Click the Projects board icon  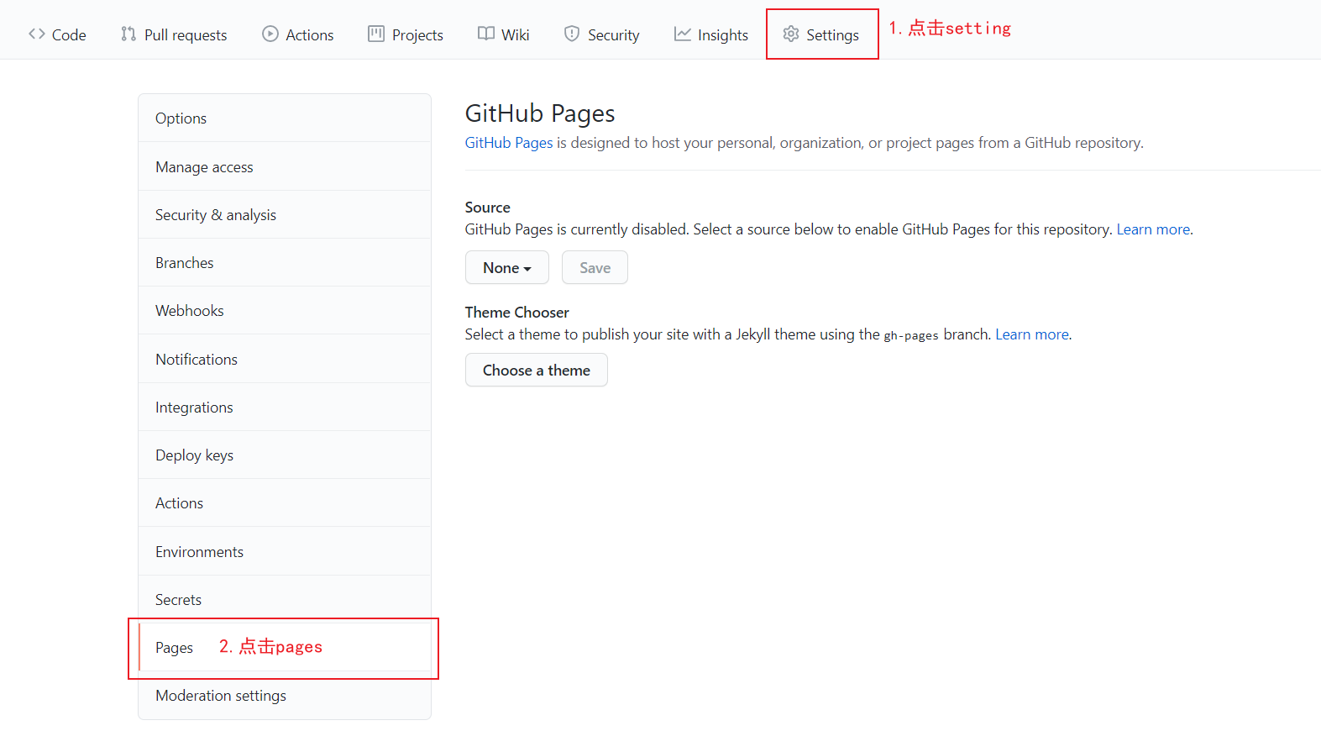pos(376,34)
